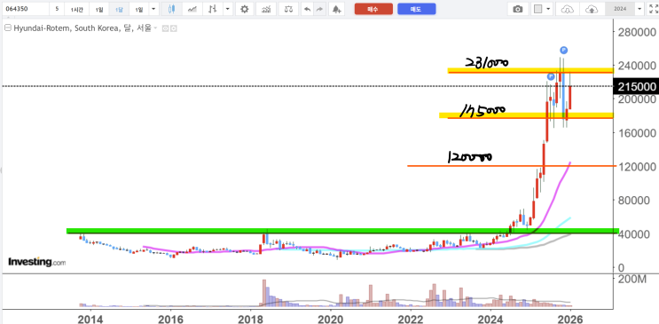Redo chart action arrow
Viewport: 659px width, 324px height.
tap(319, 9)
